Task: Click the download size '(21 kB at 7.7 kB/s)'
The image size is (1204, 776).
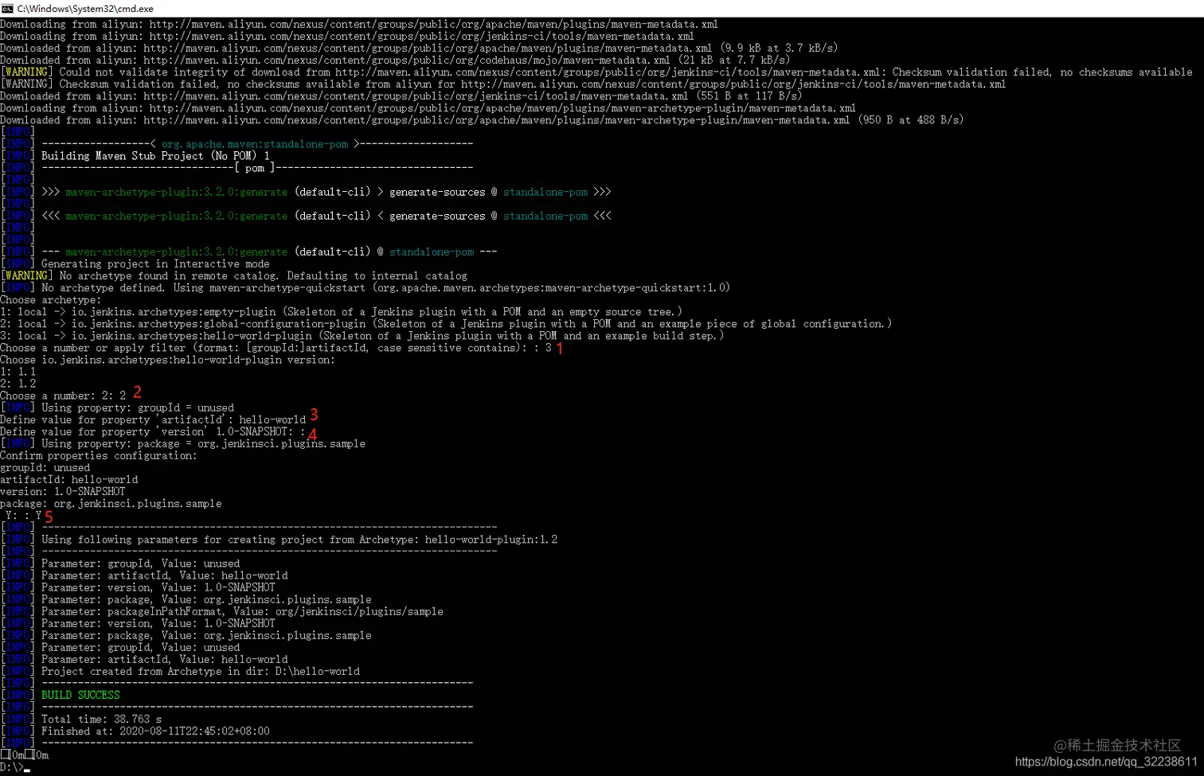Action: point(733,60)
